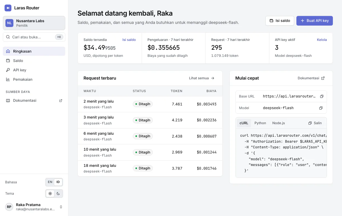The width and height of the screenshot is (342, 216).
Task: Select the light theme sun icon
Action: (50, 194)
